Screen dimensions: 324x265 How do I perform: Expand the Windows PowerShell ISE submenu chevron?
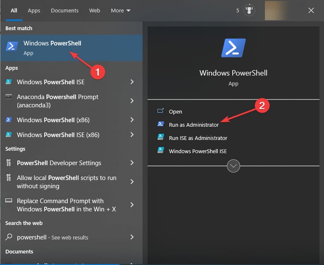click(x=132, y=82)
